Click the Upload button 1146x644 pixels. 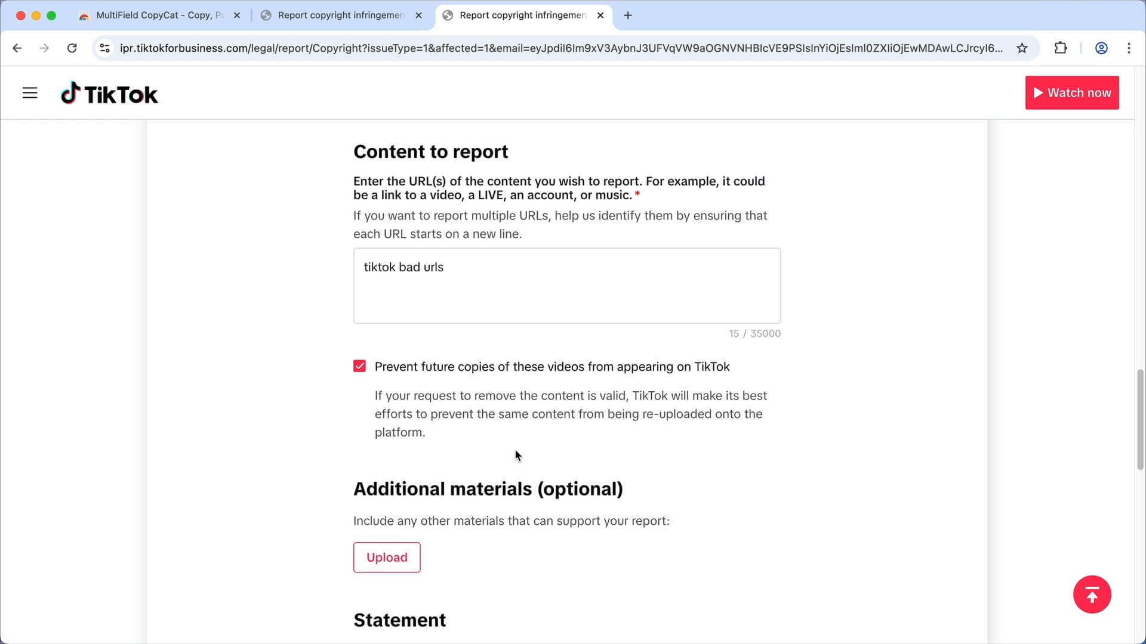pos(387,558)
